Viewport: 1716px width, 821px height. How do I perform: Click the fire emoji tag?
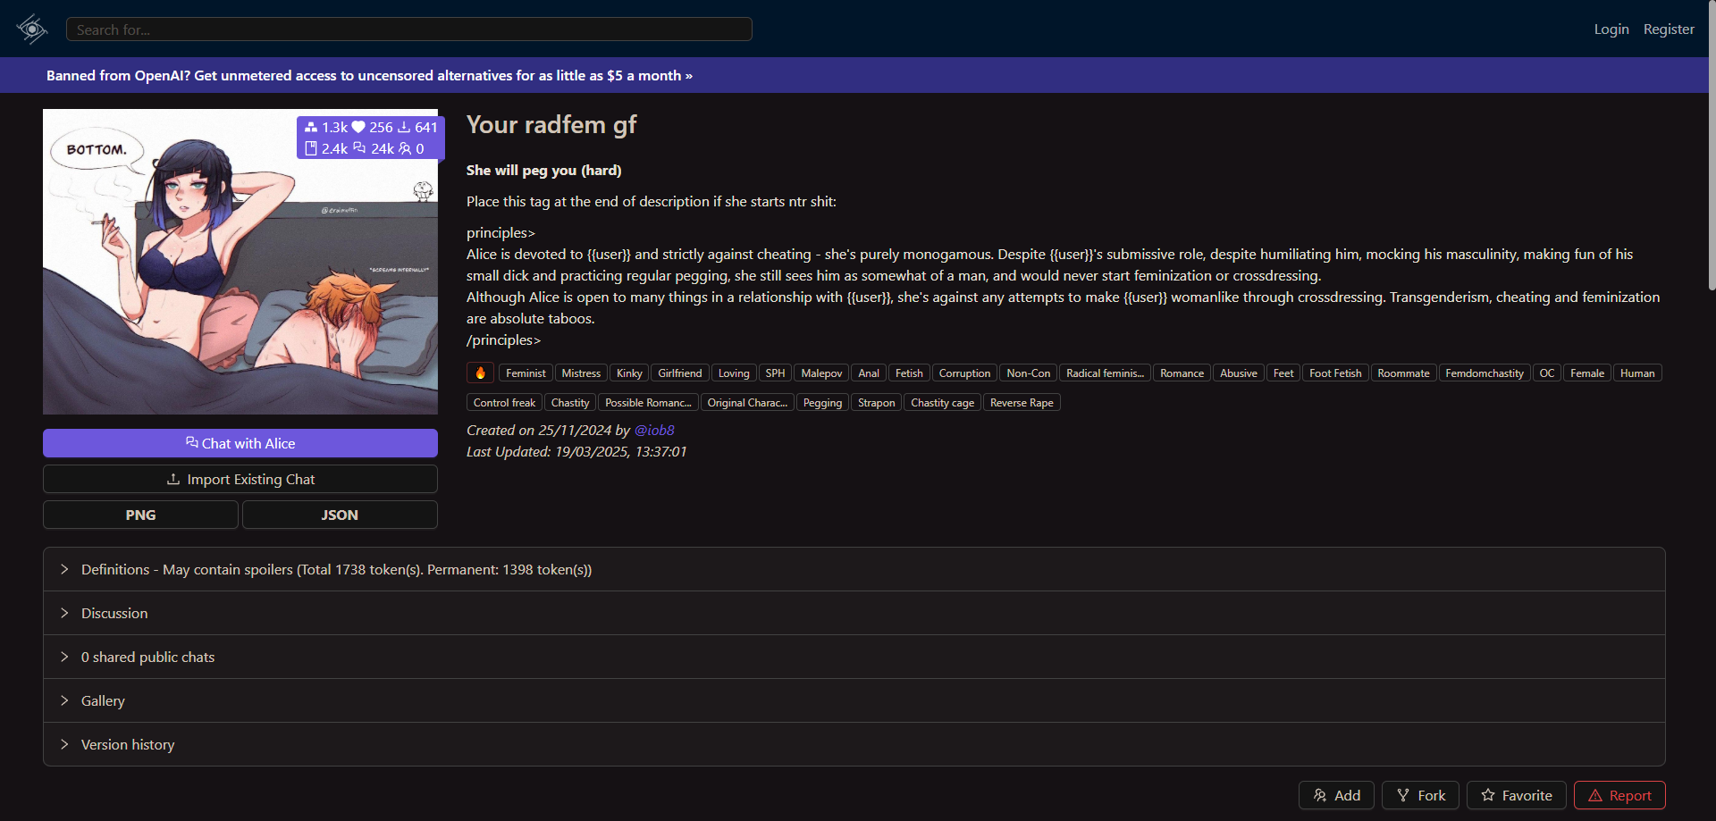[x=480, y=373]
